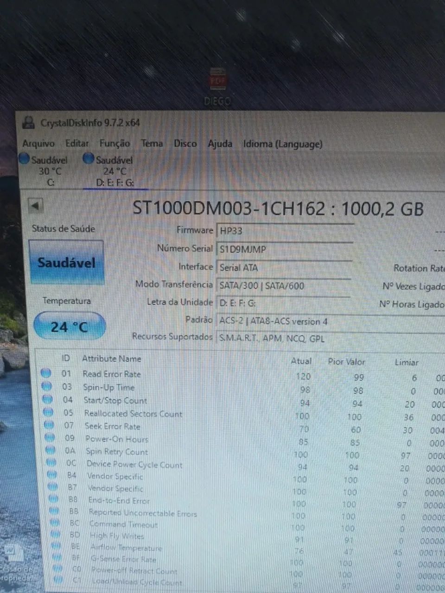Image resolution: width=445 pixels, height=593 pixels.
Task: Click the CrystalDiskInfo title bar app icon
Action: coord(29,122)
